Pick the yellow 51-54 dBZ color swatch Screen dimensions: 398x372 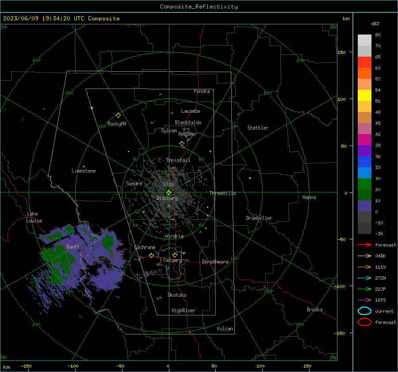pos(364,95)
